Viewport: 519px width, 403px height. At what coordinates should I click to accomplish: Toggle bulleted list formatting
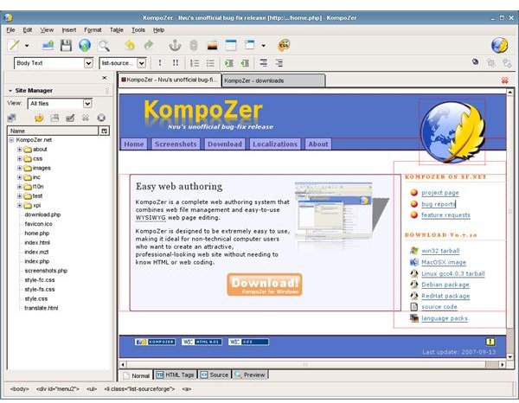click(210, 63)
